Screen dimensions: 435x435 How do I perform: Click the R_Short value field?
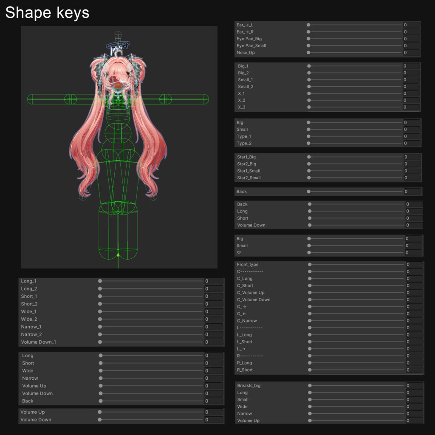[415, 370]
